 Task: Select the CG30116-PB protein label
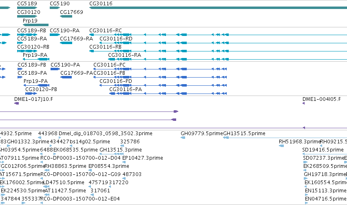(x=109, y=73)
